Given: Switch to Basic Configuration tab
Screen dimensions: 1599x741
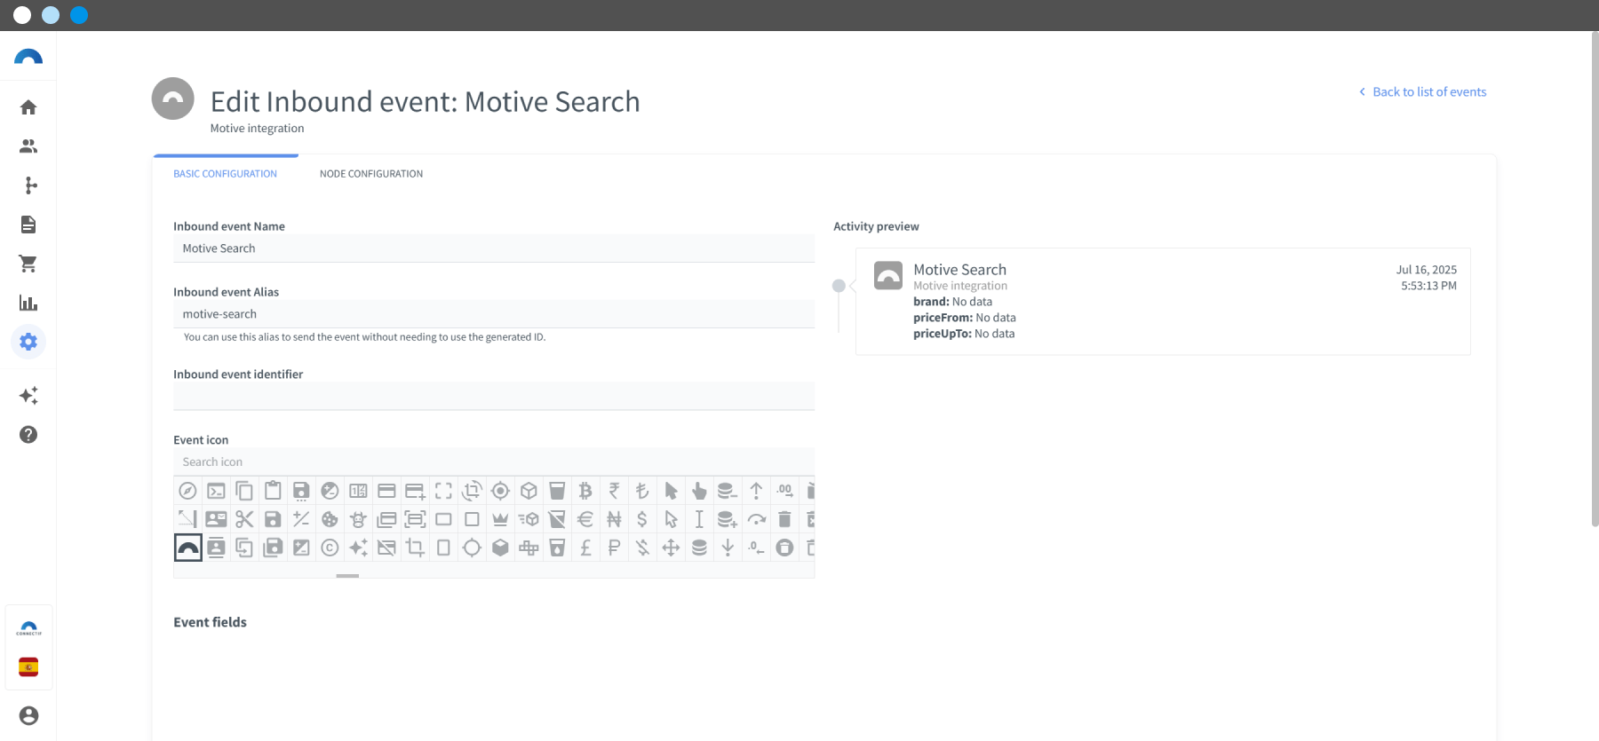Looking at the screenshot, I should 225,174.
